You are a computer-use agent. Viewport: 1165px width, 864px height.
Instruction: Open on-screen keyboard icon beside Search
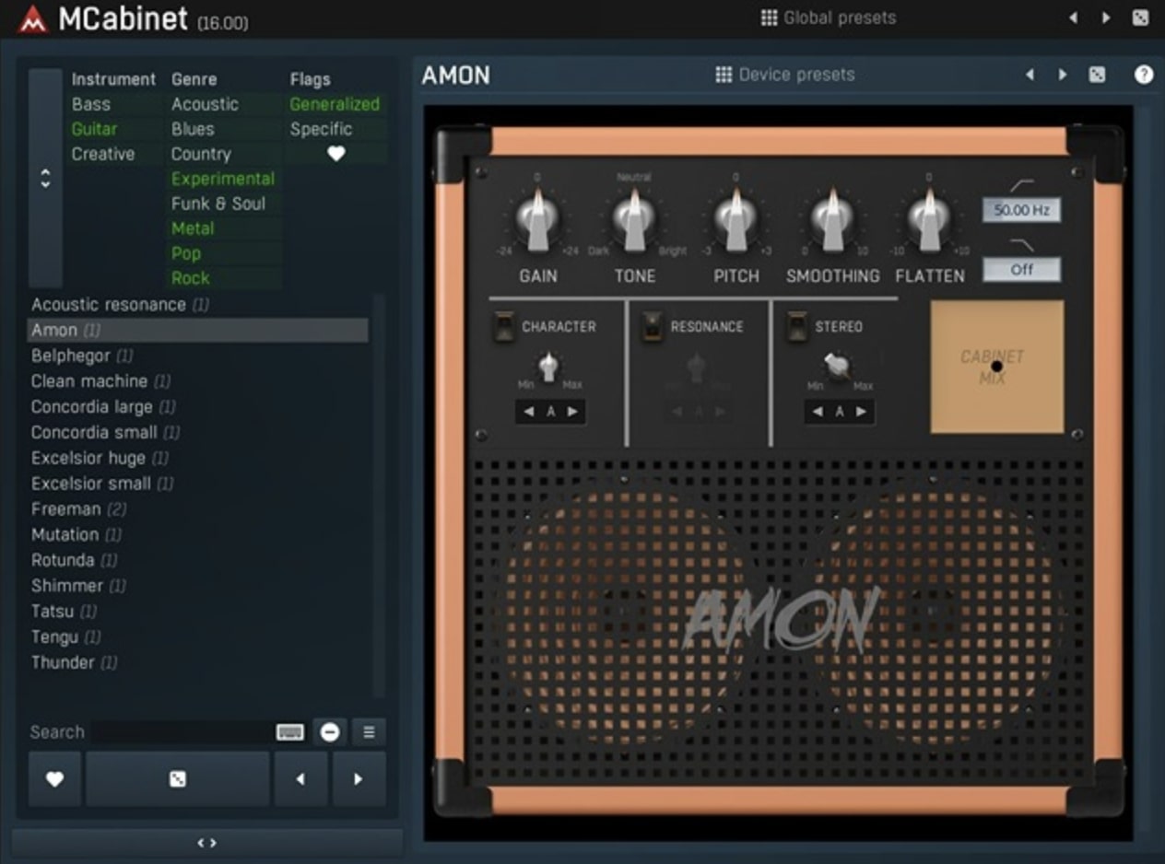coord(289,732)
